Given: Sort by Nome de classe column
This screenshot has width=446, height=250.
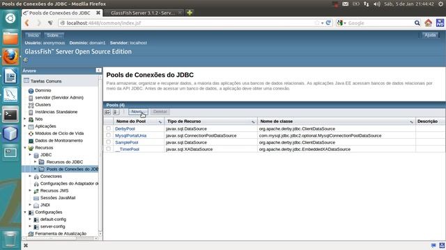Looking at the screenshot, I should (411, 122).
